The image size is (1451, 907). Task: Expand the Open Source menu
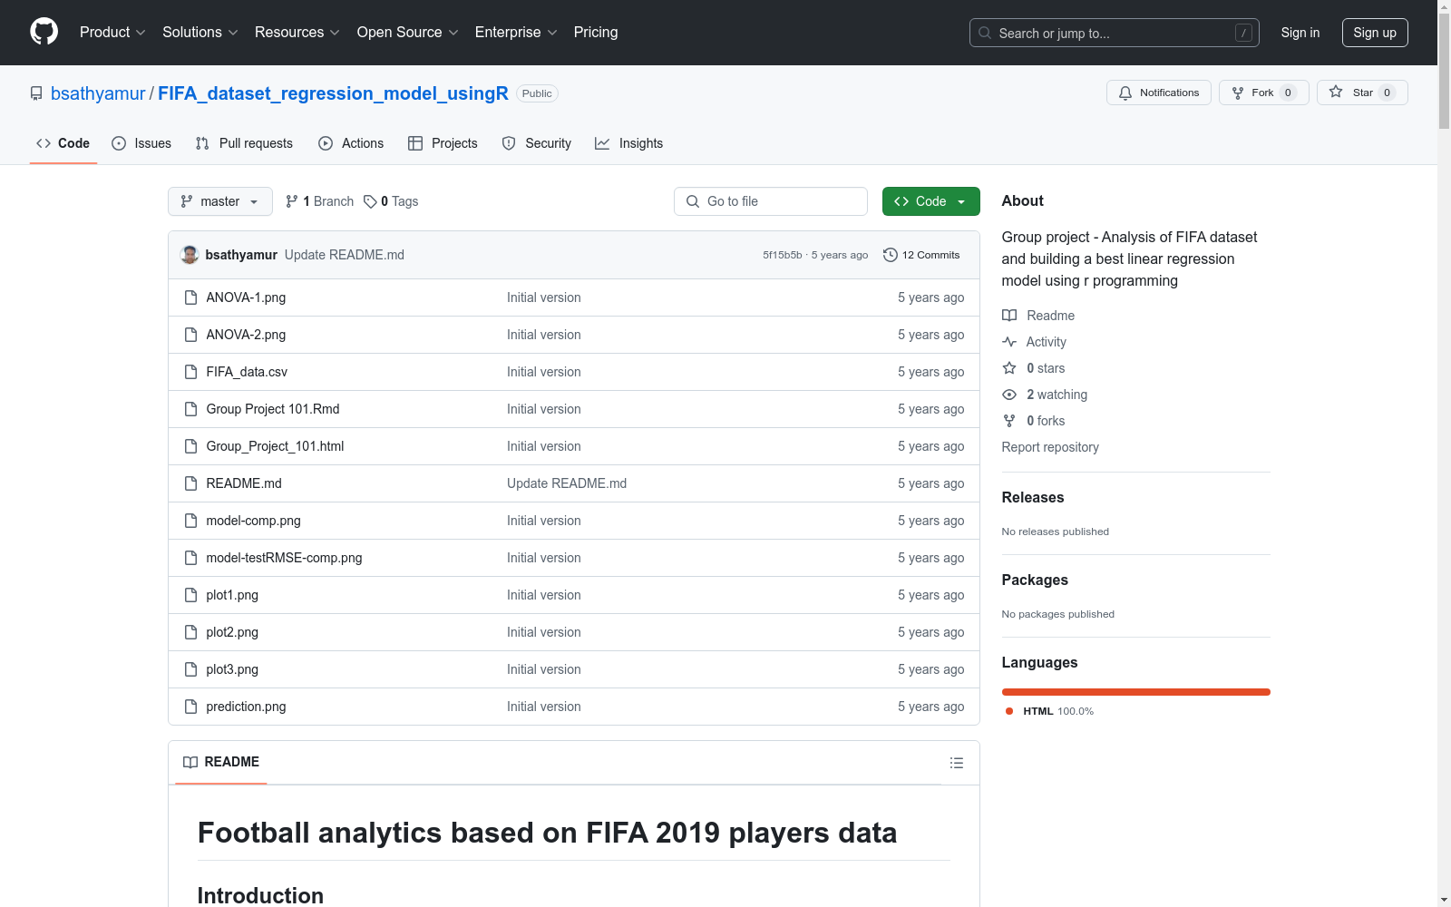pyautogui.click(x=408, y=32)
